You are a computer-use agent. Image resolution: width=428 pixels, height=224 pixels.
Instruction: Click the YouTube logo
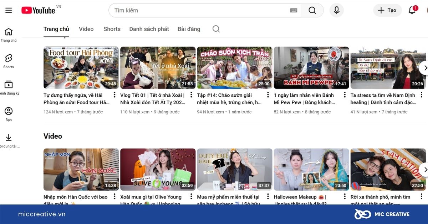pyautogui.click(x=39, y=10)
